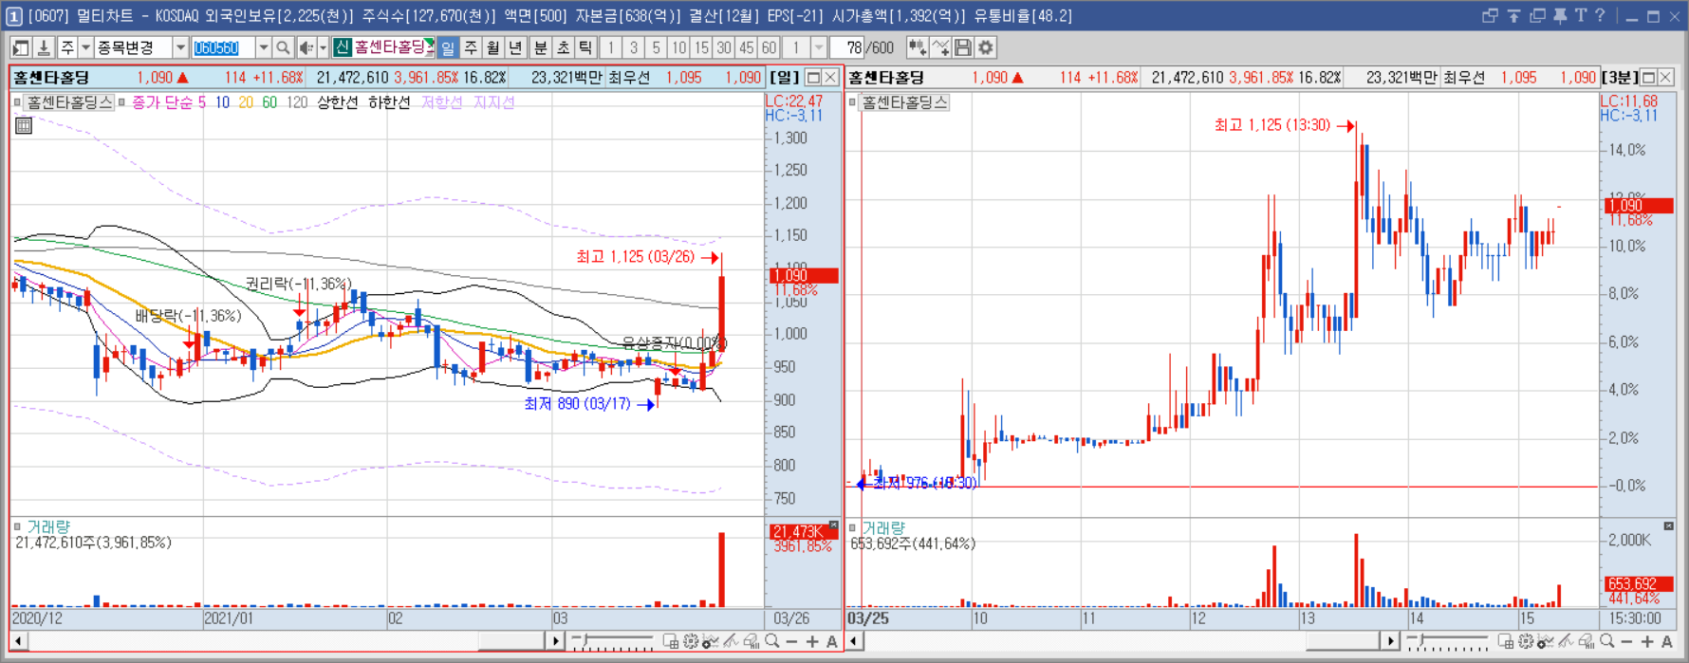Screen dimensions: 1689x663
Task: Expand the interval value dropdown after 60
Action: click(819, 47)
